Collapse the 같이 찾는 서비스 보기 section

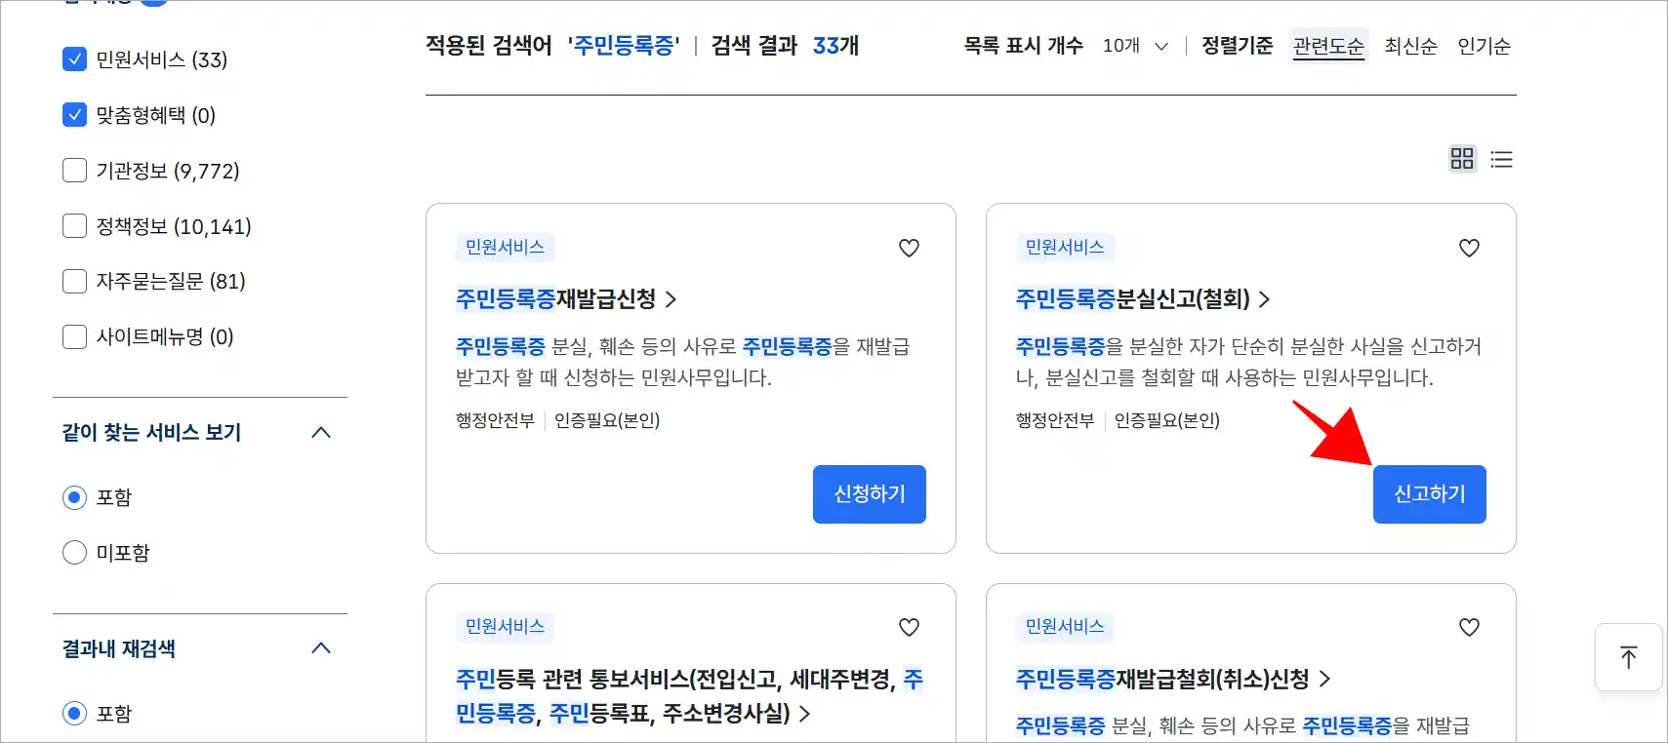(321, 432)
